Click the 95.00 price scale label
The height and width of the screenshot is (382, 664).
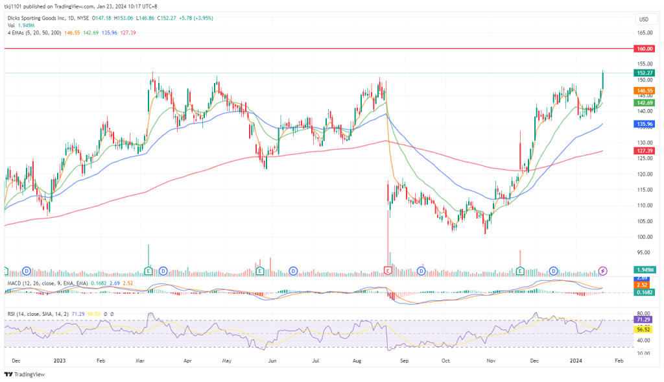coord(645,252)
